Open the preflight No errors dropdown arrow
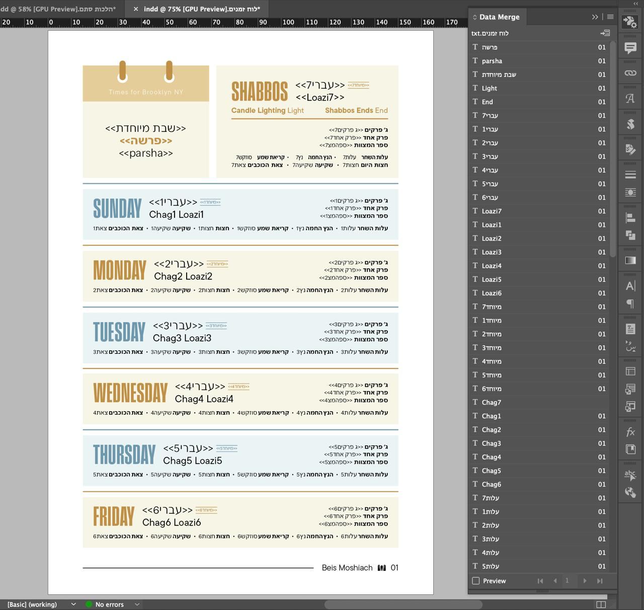The height and width of the screenshot is (610, 644). (x=137, y=604)
